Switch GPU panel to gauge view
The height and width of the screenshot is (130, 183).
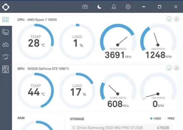pos(169,68)
